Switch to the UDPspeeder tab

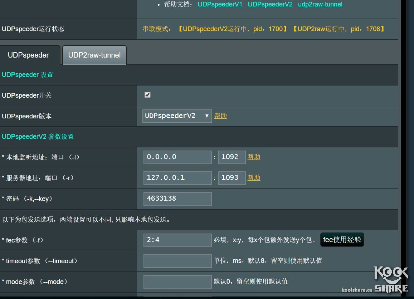[x=29, y=55]
